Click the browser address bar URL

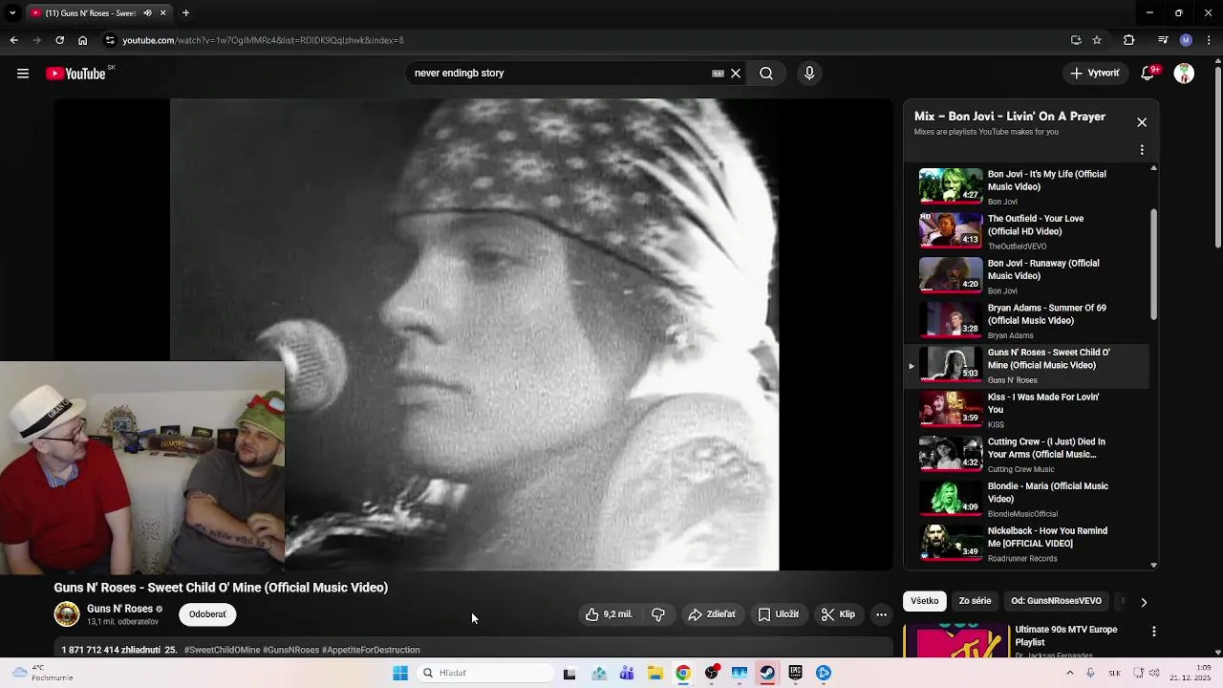[x=263, y=40]
